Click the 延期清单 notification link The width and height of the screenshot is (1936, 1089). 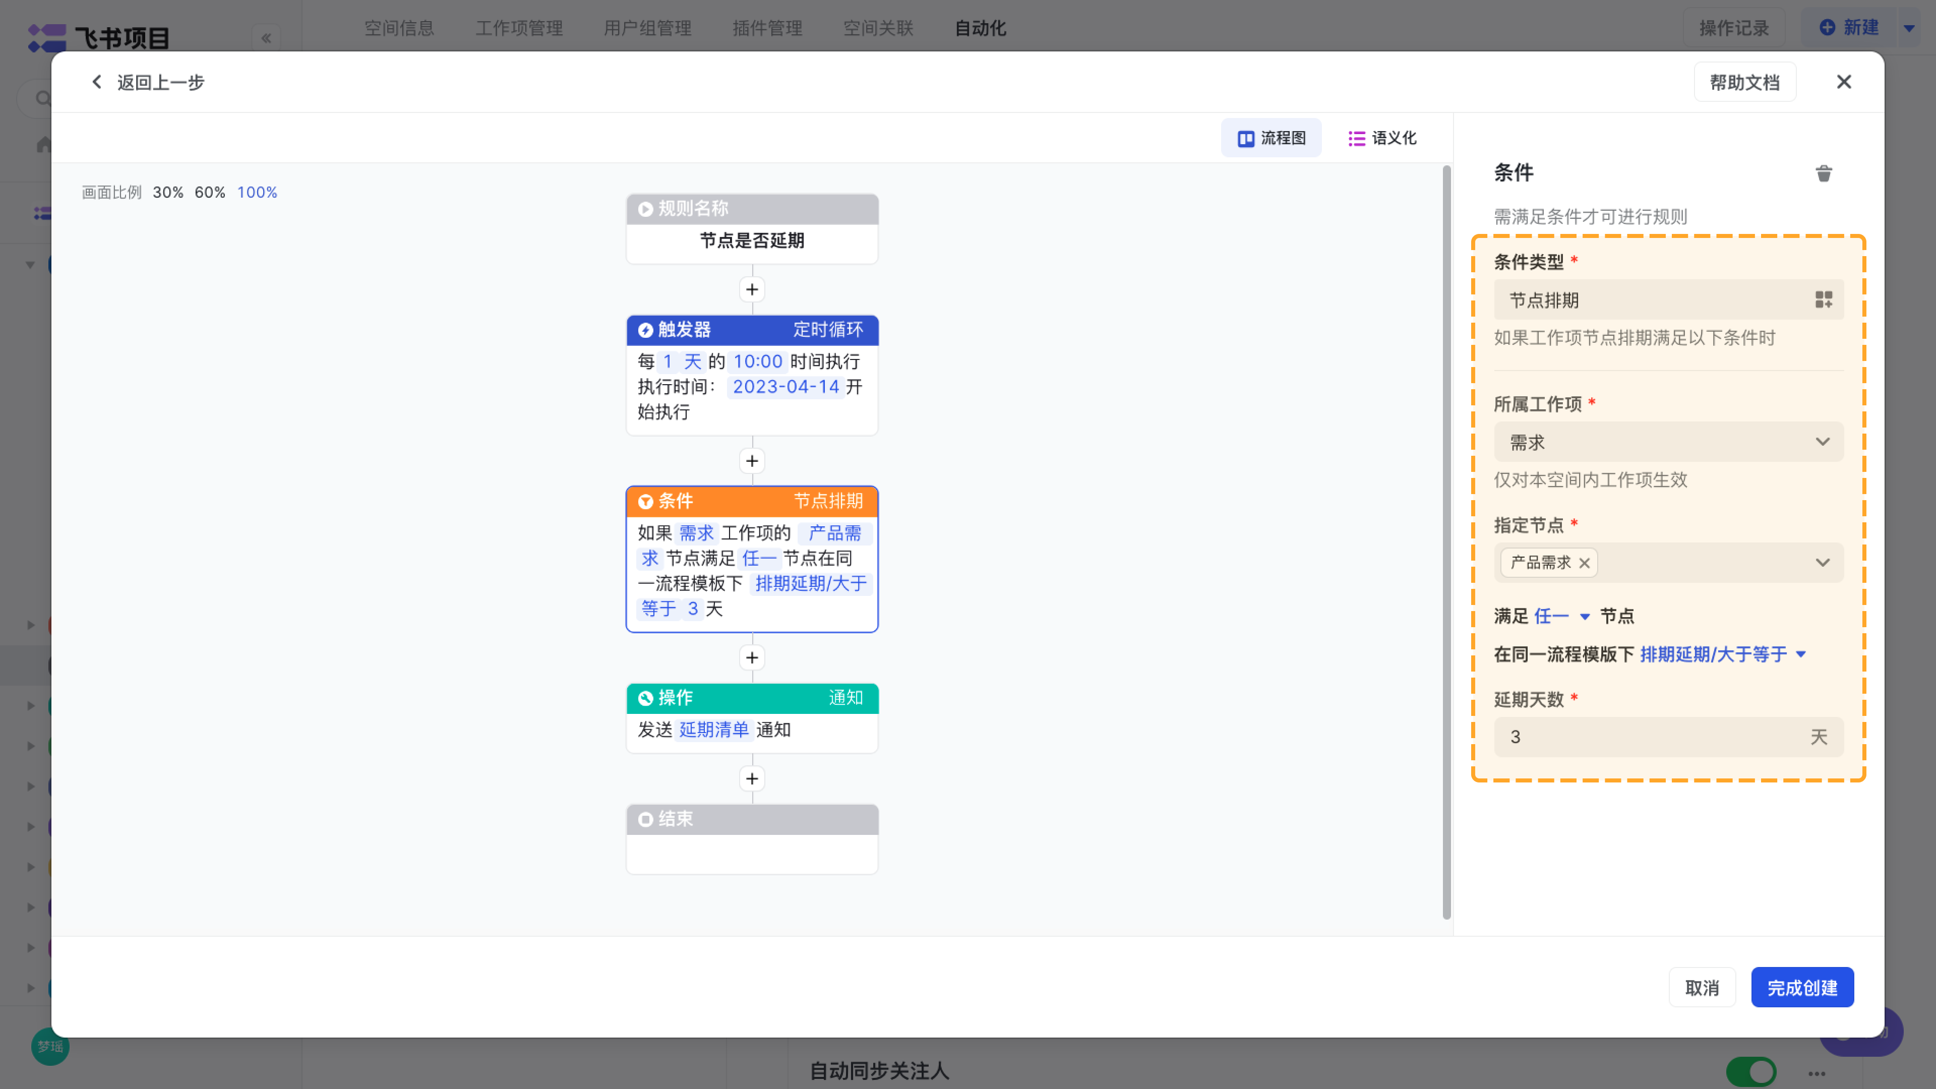tap(714, 730)
